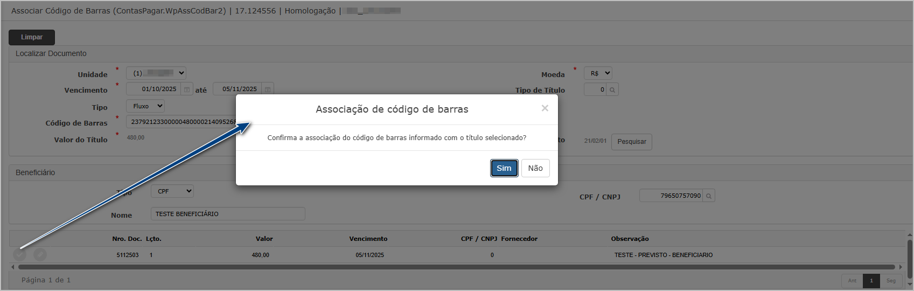Click the Tipo de Título search magnifier
914x291 pixels.
pyautogui.click(x=612, y=89)
